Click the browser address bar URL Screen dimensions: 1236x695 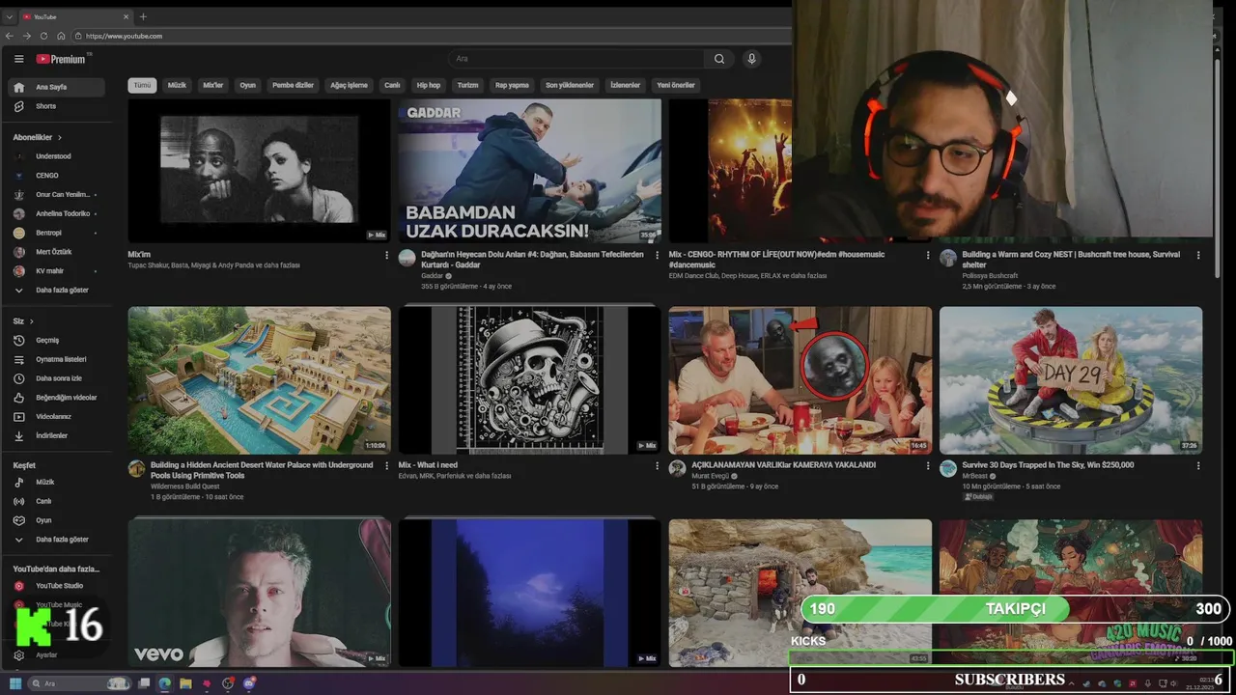(x=124, y=36)
